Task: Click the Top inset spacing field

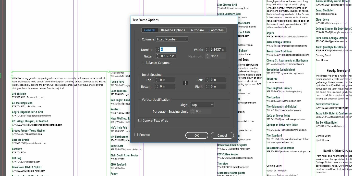Action: (x=167, y=80)
